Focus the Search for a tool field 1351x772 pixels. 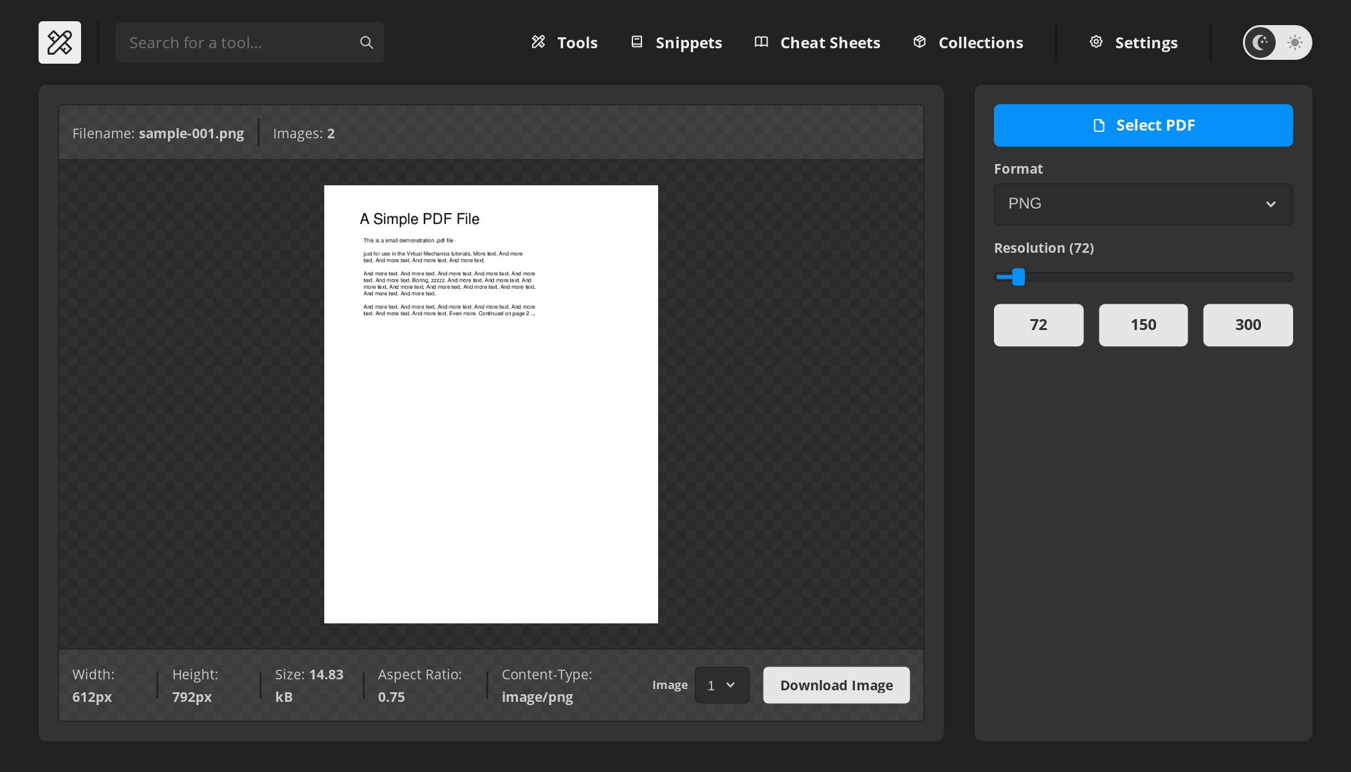pos(250,42)
